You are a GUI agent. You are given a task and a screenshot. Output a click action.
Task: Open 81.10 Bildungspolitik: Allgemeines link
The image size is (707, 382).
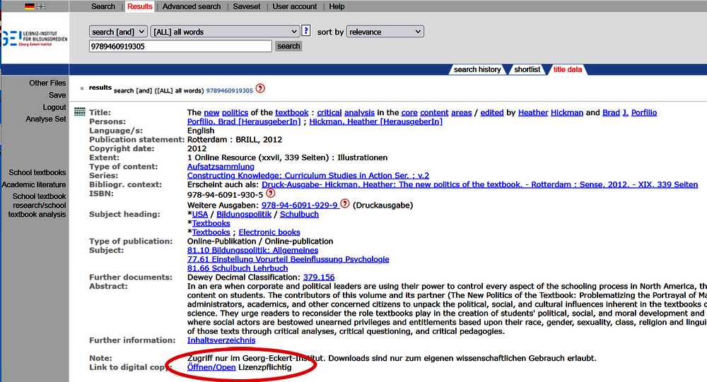(x=252, y=251)
